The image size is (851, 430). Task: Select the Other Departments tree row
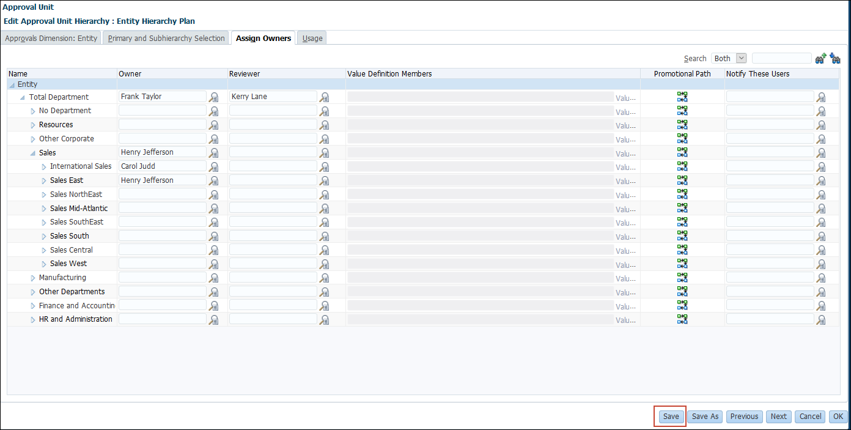point(72,292)
